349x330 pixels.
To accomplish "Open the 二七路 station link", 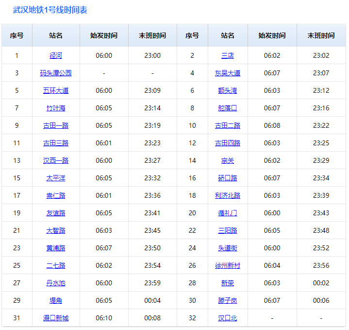I will click(x=56, y=265).
